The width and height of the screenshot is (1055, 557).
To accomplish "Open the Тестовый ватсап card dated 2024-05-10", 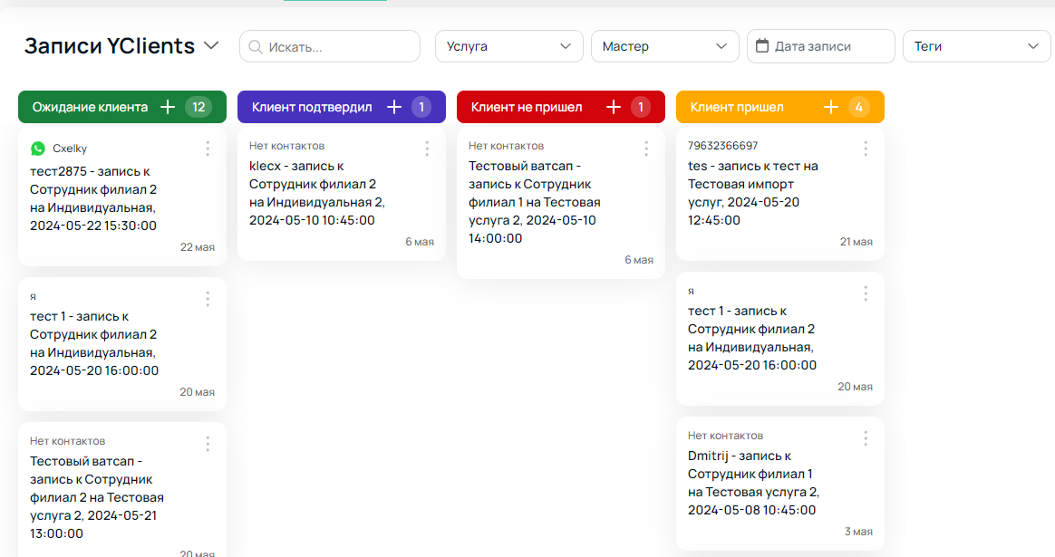I will click(x=535, y=202).
